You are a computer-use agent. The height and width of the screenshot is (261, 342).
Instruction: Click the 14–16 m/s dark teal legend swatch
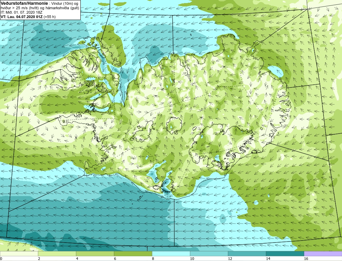tap(285, 254)
